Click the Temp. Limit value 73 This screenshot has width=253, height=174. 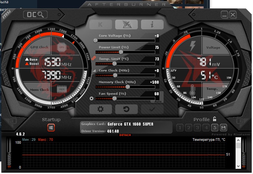157,59
